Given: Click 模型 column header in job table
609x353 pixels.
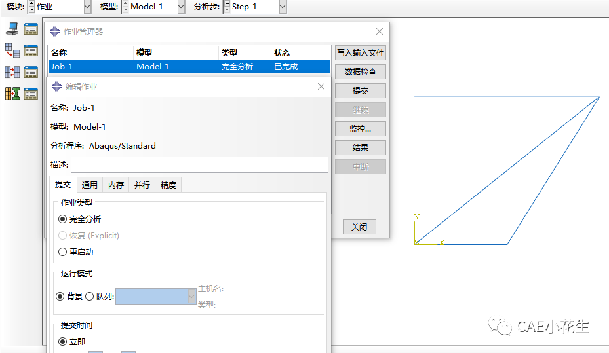Looking at the screenshot, I should tap(176, 53).
